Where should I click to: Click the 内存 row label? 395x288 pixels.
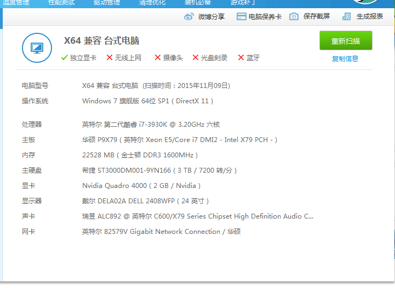(x=28, y=155)
